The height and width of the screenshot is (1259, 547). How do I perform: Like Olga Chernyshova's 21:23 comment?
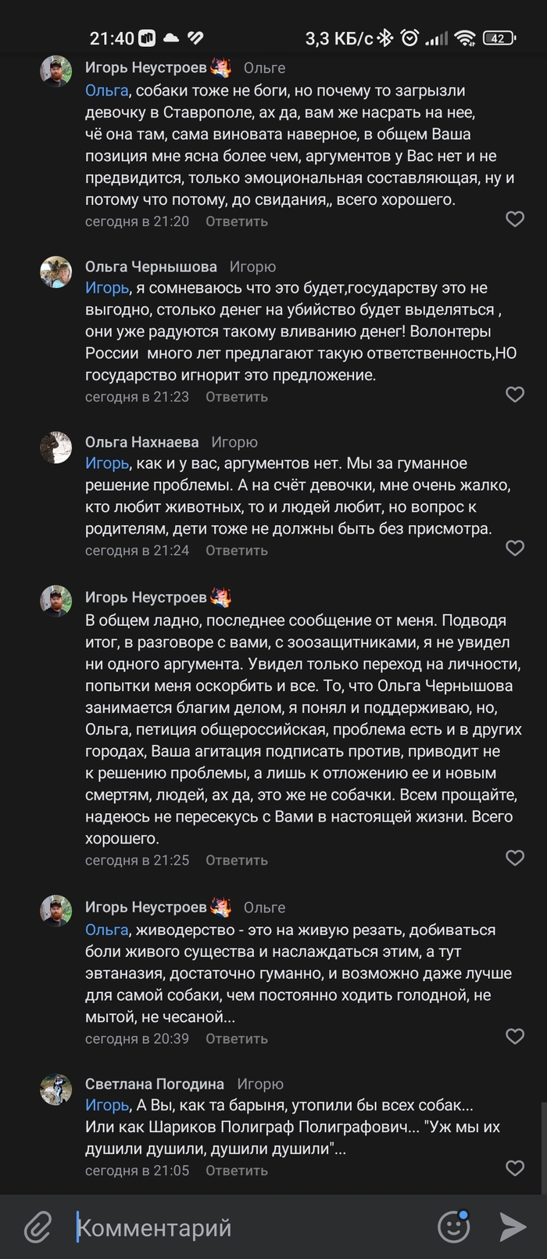tap(515, 394)
